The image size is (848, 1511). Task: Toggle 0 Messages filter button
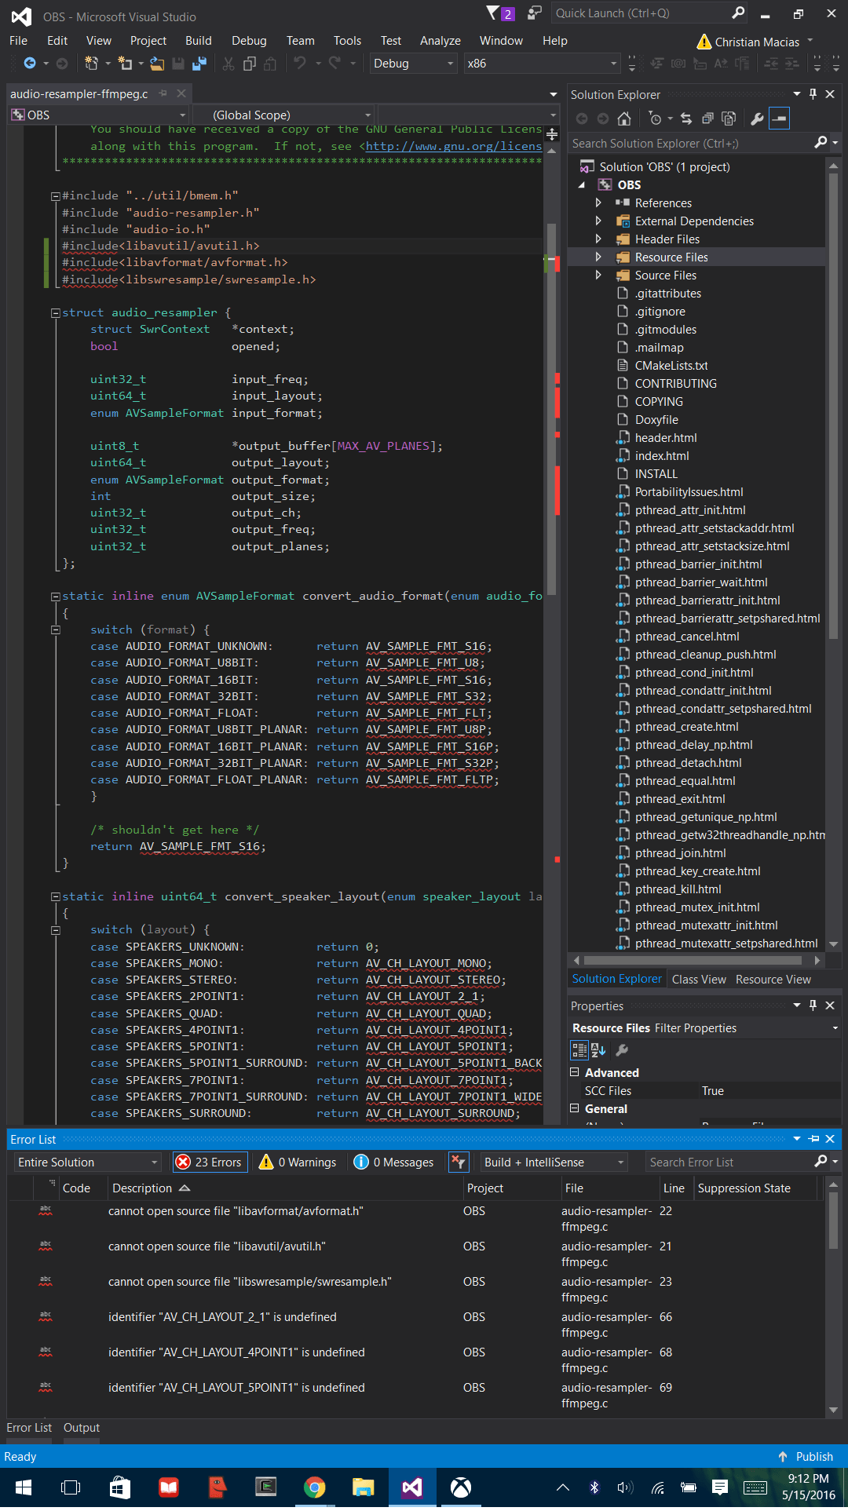[x=394, y=1162]
